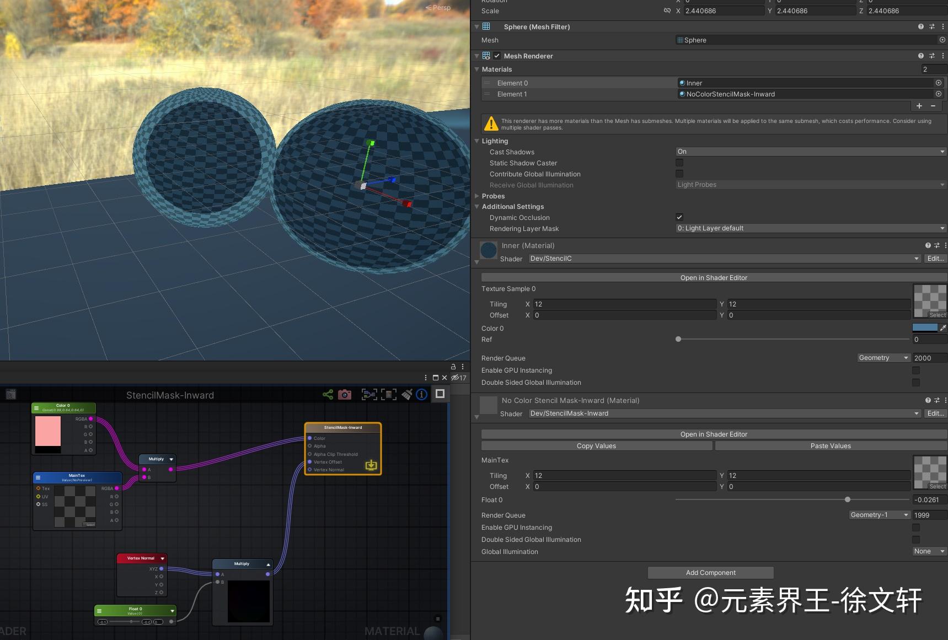Switch scene view to Persp gizmo
948x640 pixels.
(x=438, y=7)
